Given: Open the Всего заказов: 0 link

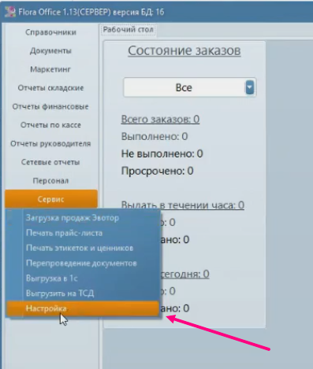Looking at the screenshot, I should pos(160,120).
